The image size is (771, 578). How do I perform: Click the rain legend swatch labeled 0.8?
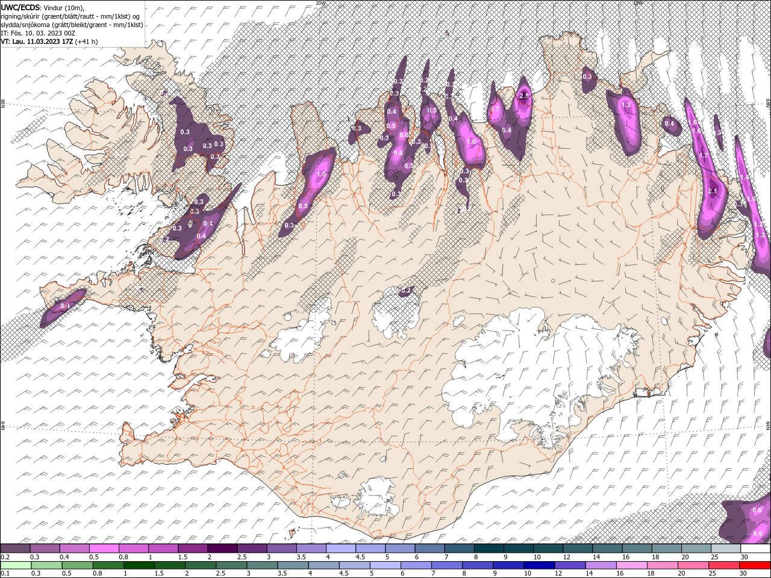[108, 565]
